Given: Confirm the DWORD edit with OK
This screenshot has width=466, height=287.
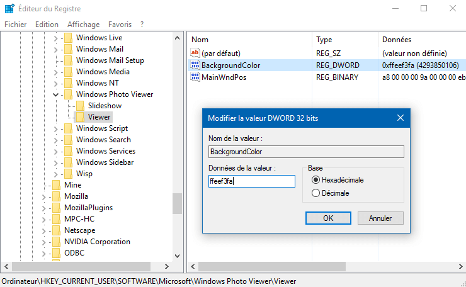Looking at the screenshot, I should point(328,218).
